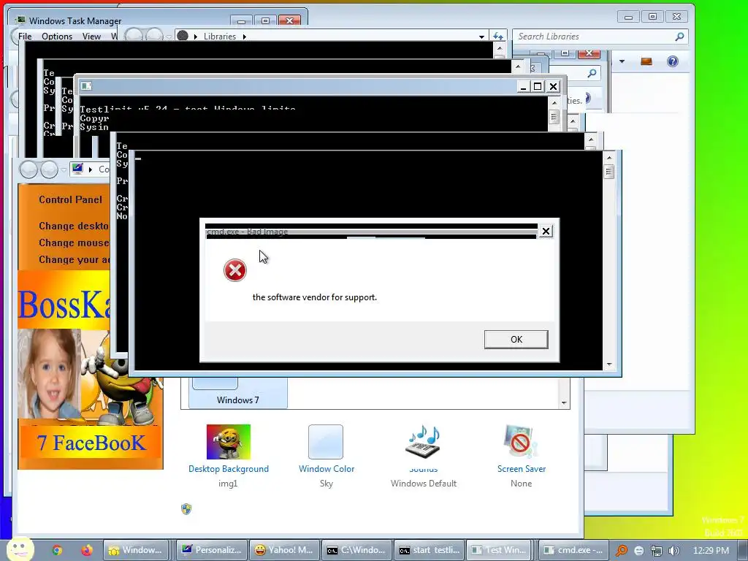
Task: Click the child photo in the sidebar
Action: pyautogui.click(x=50, y=373)
